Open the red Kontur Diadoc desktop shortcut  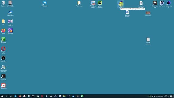tap(3, 86)
